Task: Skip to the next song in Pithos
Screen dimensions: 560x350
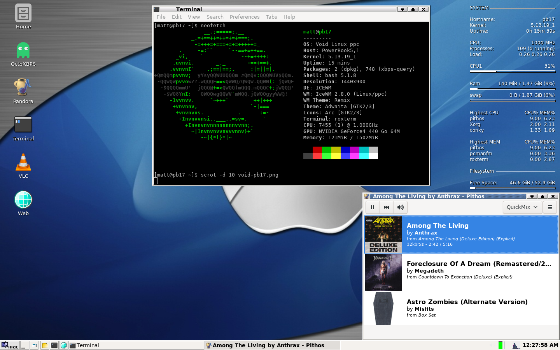Action: coord(387,207)
